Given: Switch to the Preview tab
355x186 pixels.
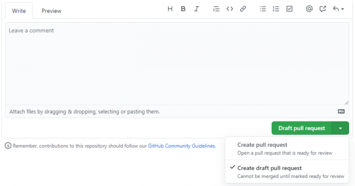Looking at the screenshot, I should tap(51, 11).
